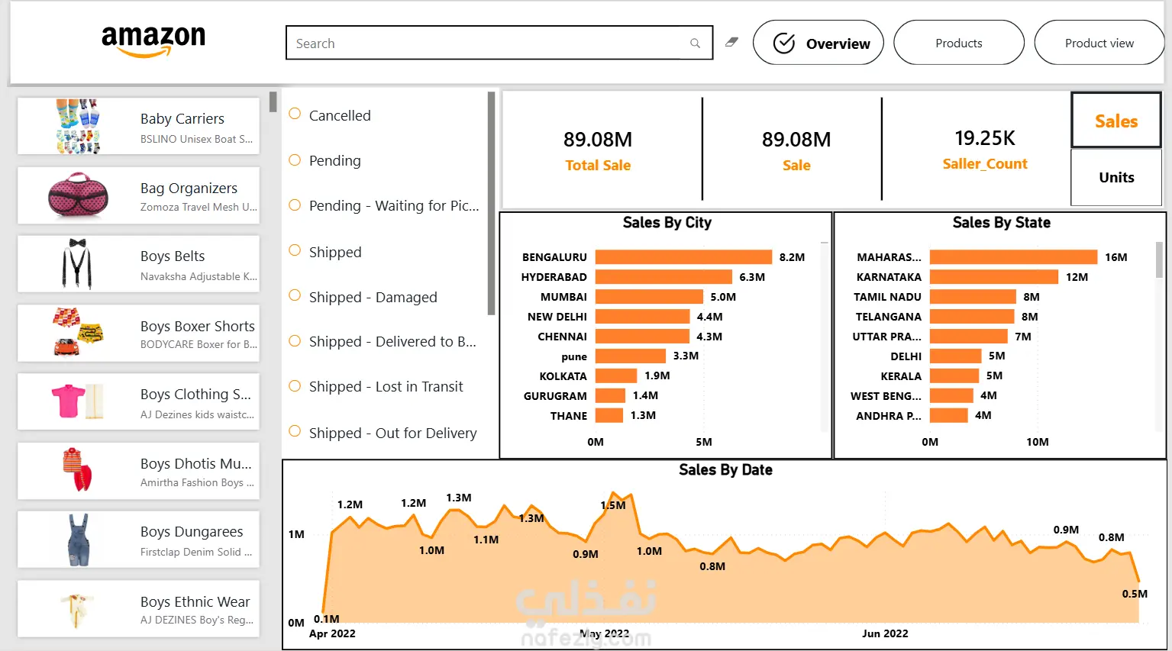The image size is (1172, 651).
Task: Click the BENGALURU bar in Sales By City
Action: pos(683,257)
